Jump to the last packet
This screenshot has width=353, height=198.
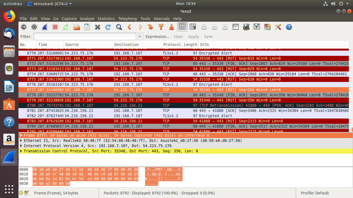pos(171,27)
